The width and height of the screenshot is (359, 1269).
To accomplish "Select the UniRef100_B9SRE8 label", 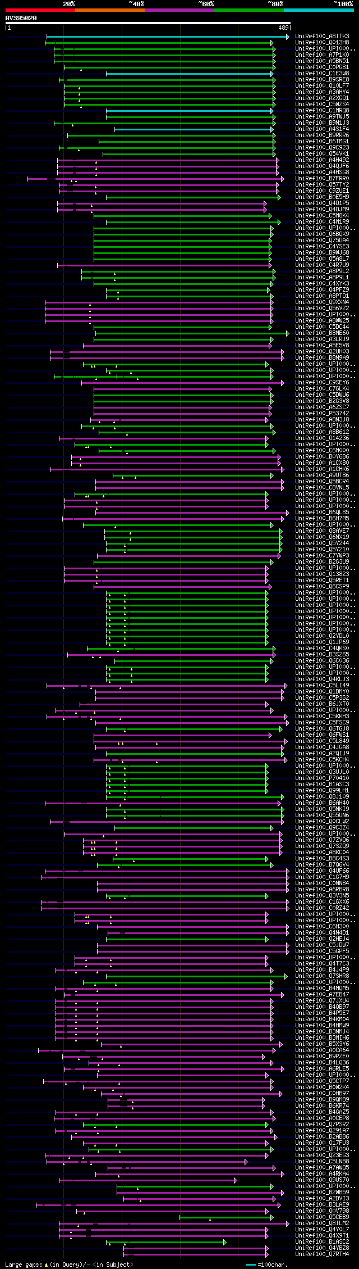I will 322,80.
